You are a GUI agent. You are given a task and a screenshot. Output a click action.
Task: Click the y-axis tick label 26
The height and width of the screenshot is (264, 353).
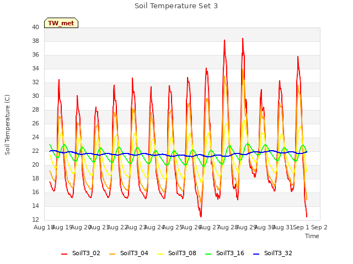35,123
